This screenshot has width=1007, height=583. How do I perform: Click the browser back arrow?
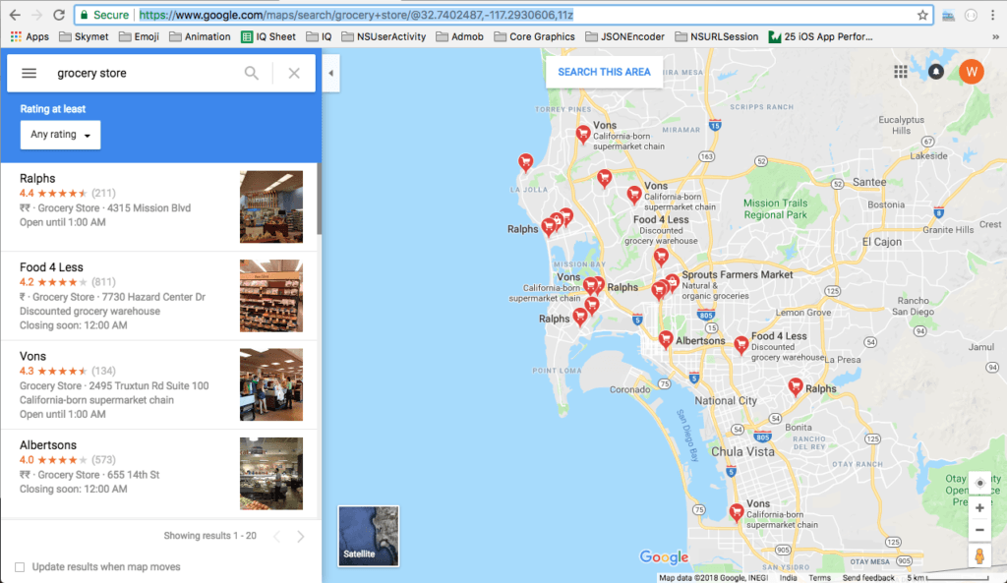15,15
